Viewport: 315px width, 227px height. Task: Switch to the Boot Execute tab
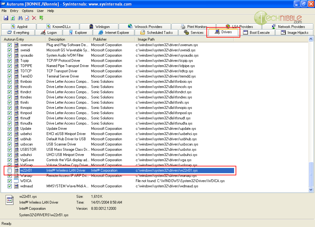click(x=256, y=33)
